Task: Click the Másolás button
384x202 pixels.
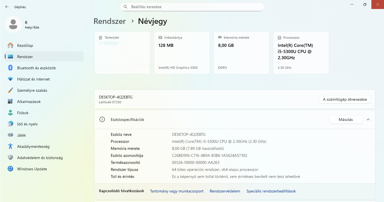Action: tap(346, 120)
